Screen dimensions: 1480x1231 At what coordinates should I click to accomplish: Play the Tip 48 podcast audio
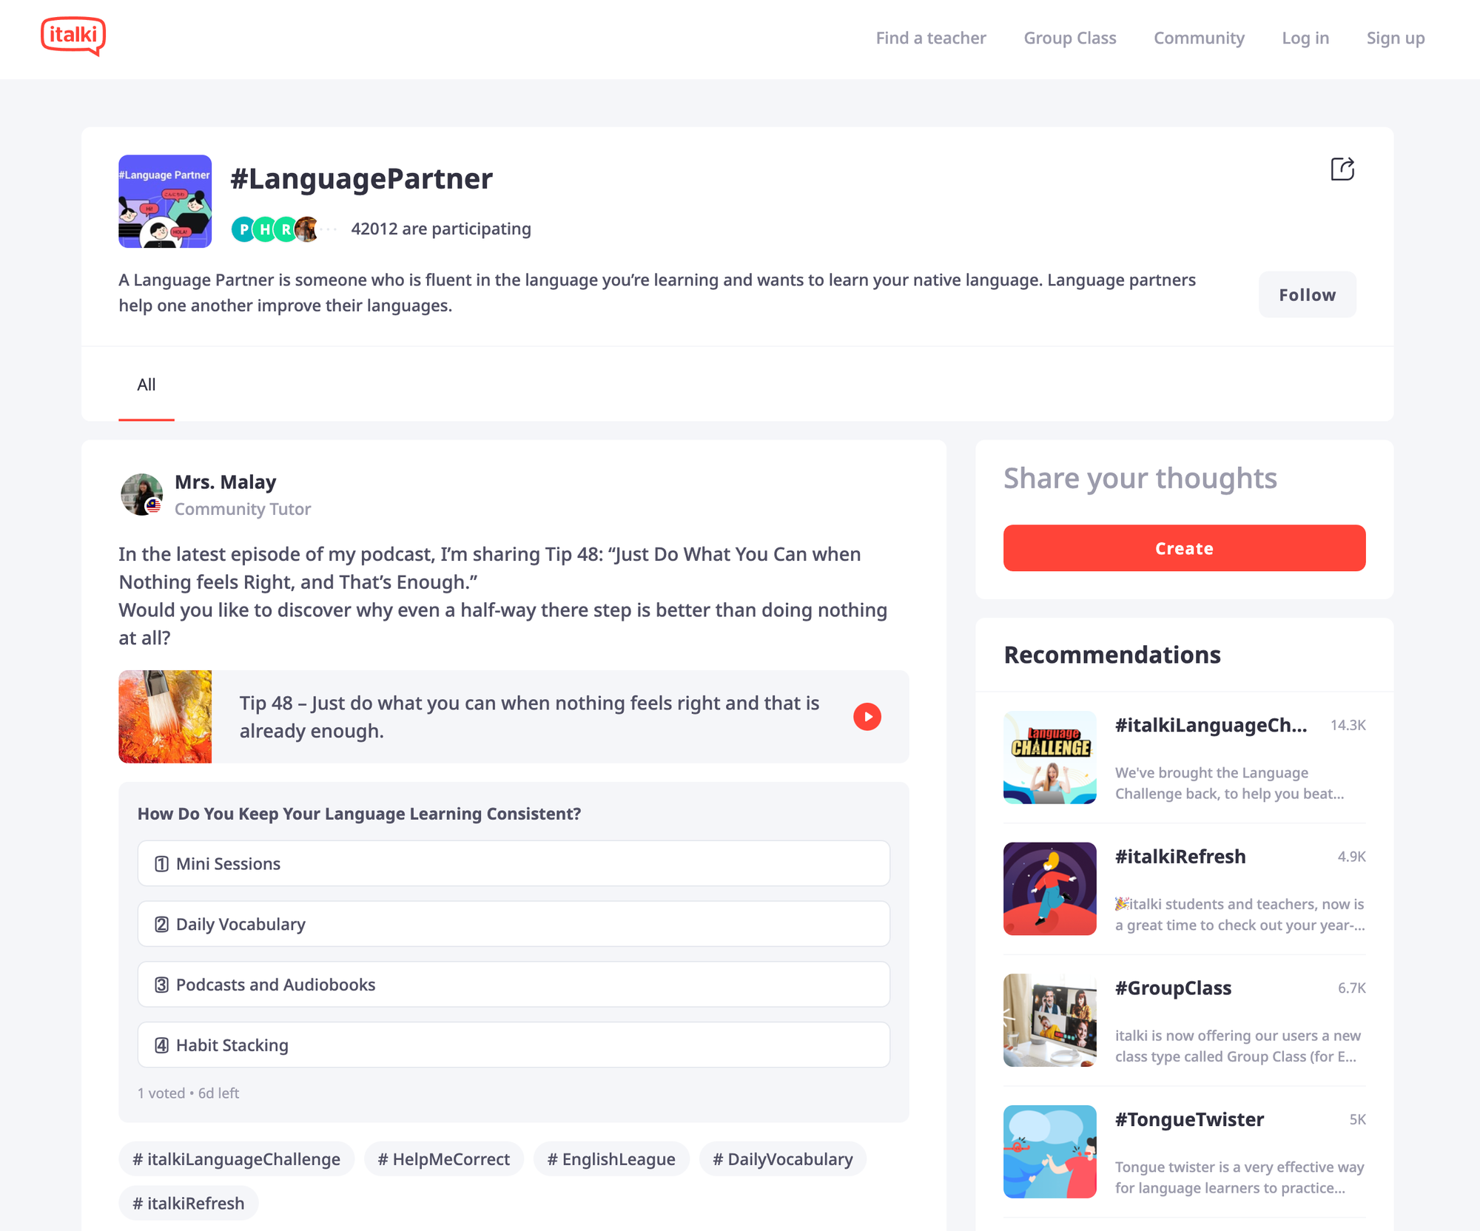tap(866, 715)
